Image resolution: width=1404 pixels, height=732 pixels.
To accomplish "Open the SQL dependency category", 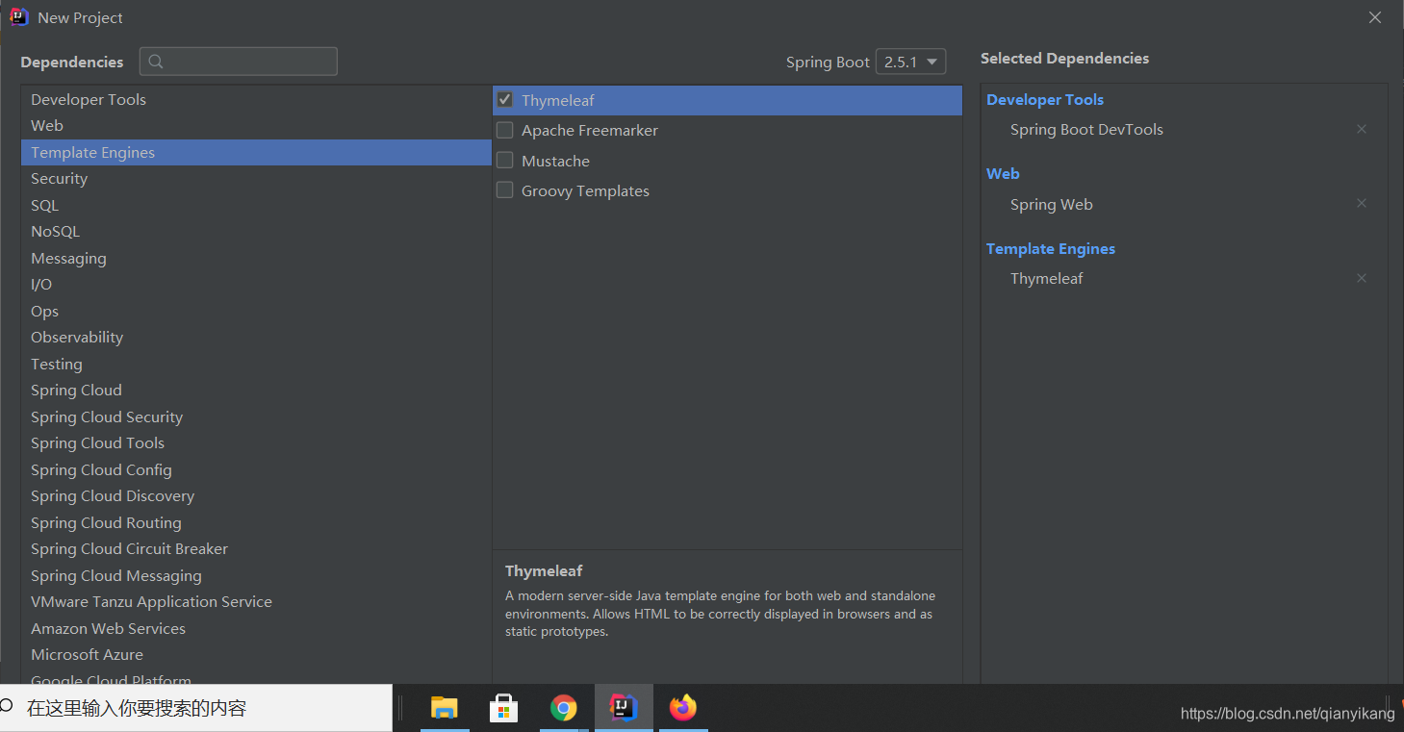I will [x=256, y=205].
